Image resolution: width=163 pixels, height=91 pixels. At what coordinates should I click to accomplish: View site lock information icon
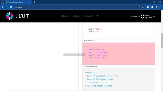(16, 7)
